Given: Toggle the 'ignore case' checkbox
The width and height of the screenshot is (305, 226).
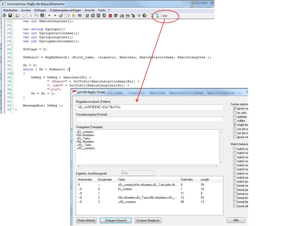Looking at the screenshot, I should coord(235,108).
